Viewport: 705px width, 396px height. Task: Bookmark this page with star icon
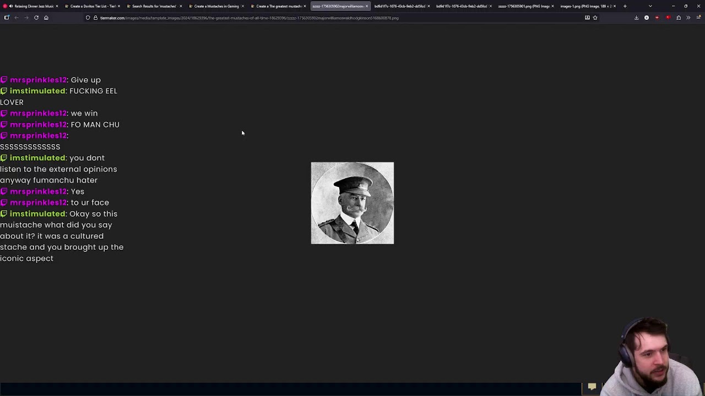point(595,18)
